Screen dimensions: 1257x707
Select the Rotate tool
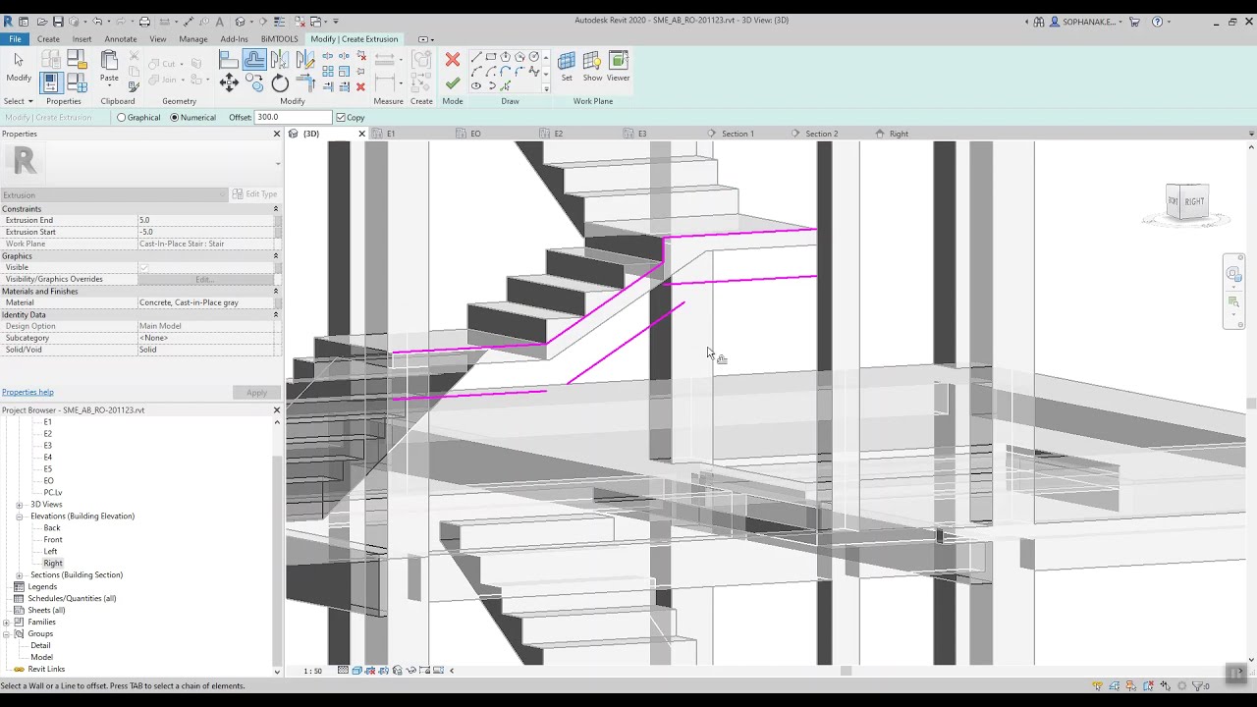coord(280,83)
